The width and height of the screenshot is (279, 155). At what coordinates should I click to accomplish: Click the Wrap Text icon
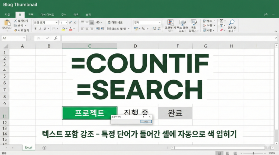click(109, 22)
